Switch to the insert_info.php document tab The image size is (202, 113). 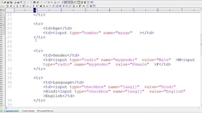click(28, 111)
